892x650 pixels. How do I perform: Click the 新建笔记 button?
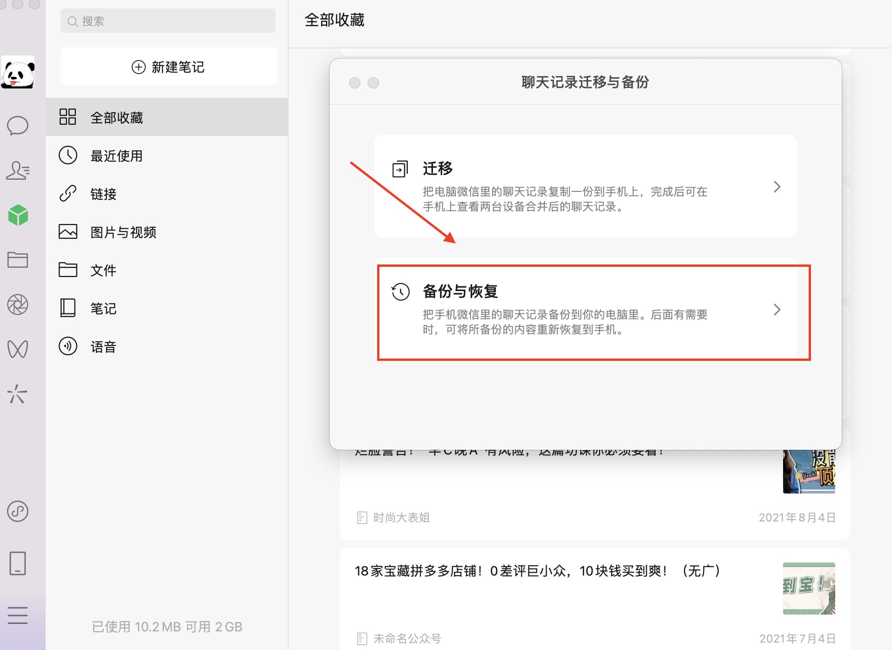tap(168, 66)
